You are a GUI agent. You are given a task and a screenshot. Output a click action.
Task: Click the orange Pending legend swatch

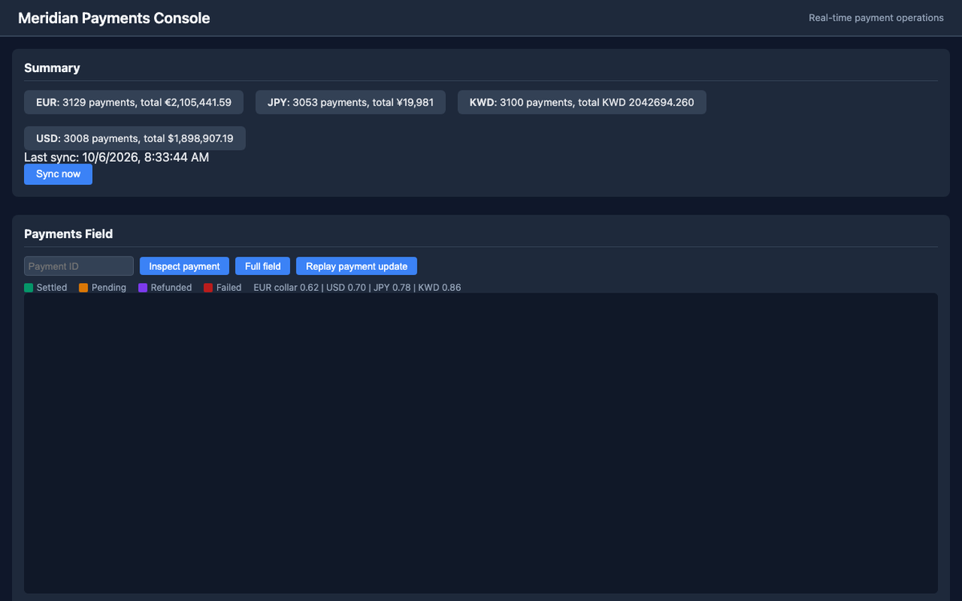tap(83, 288)
